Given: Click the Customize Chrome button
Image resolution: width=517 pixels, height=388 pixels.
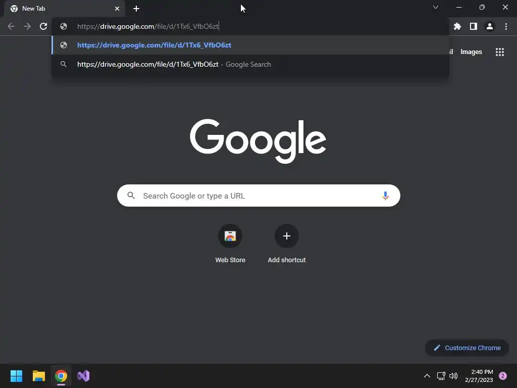Looking at the screenshot, I should coord(467,348).
